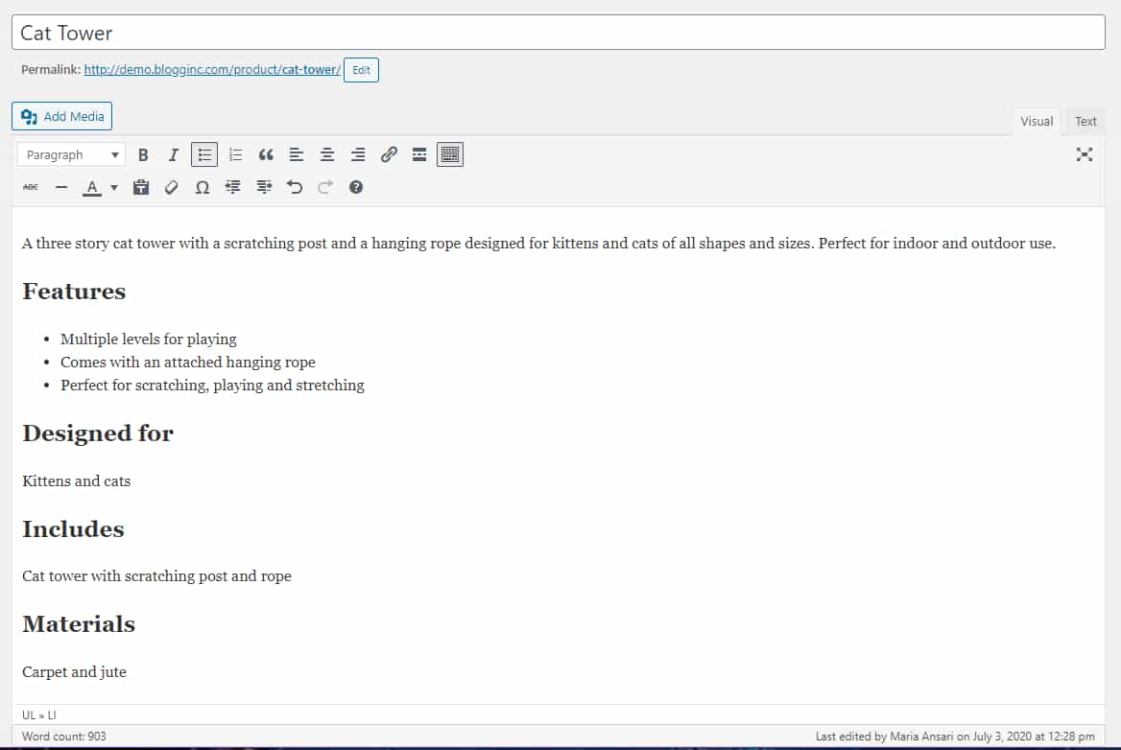Viewport: 1121px width, 750px height.
Task: Redo the last undone edit
Action: click(325, 187)
